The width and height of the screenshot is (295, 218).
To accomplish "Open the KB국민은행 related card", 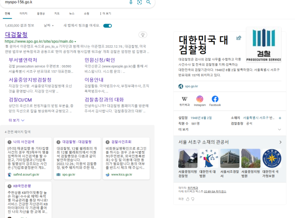I will pos(22,186).
